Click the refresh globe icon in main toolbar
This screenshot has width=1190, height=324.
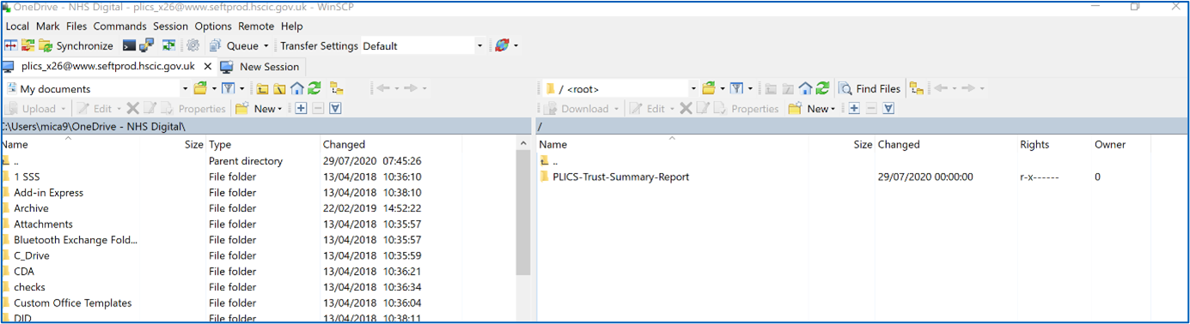(x=503, y=45)
